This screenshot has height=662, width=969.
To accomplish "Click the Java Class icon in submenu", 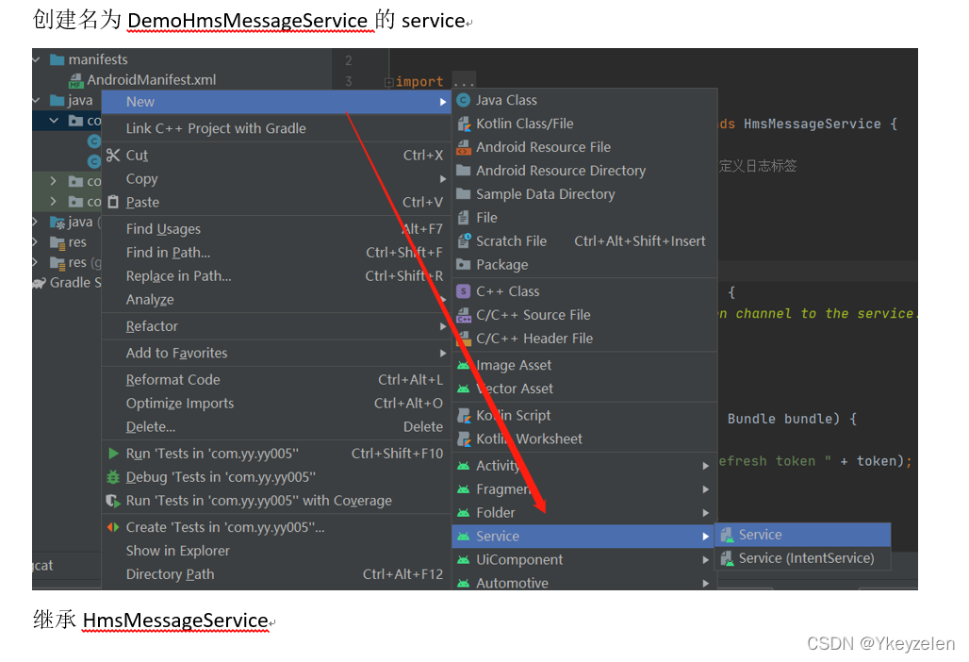I will [x=464, y=100].
